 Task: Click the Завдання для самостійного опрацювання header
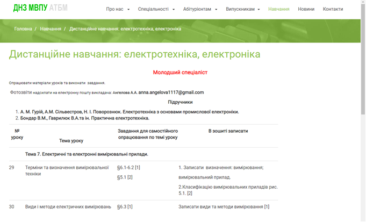coord(148,134)
